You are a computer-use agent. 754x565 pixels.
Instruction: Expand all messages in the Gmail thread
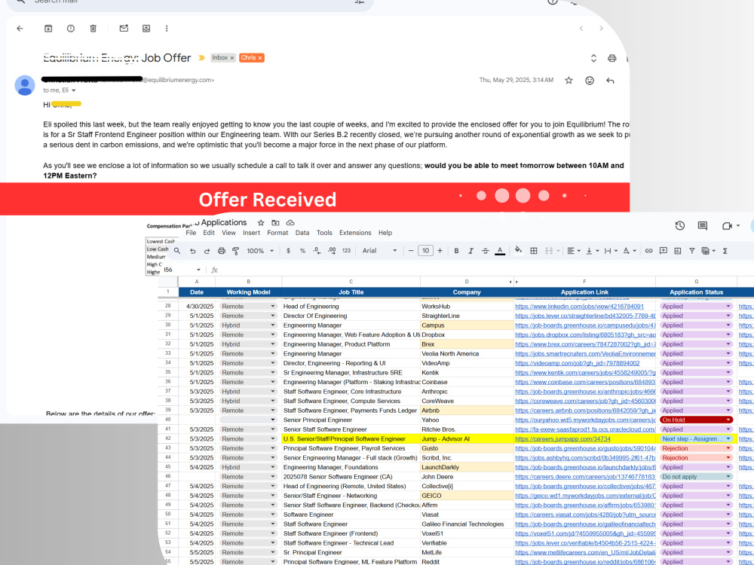coord(593,58)
